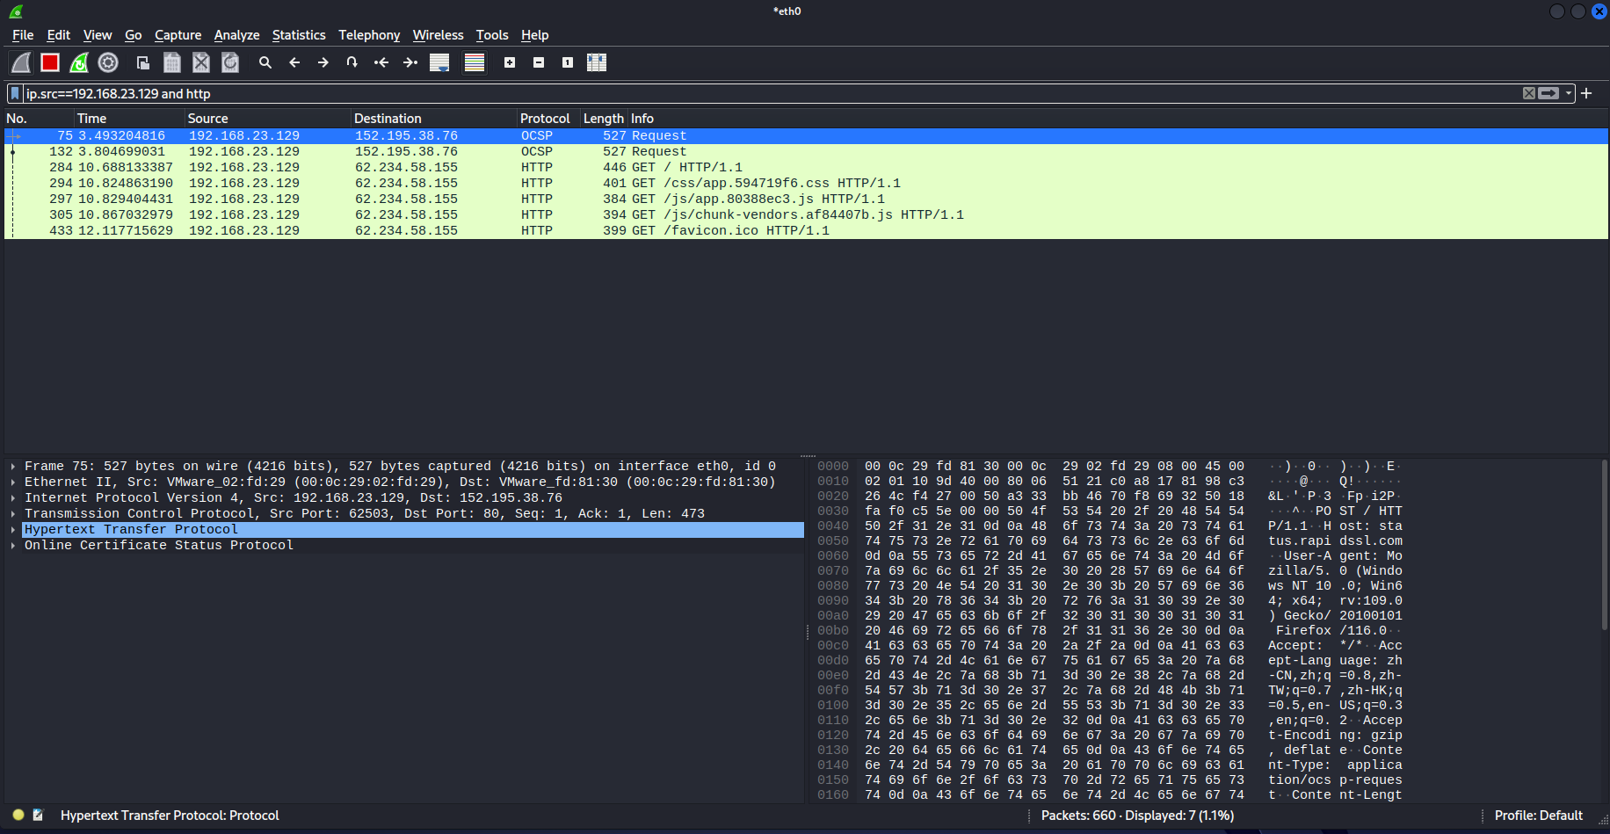Open the Telephony menu
This screenshot has width=1610, height=834.
click(369, 35)
